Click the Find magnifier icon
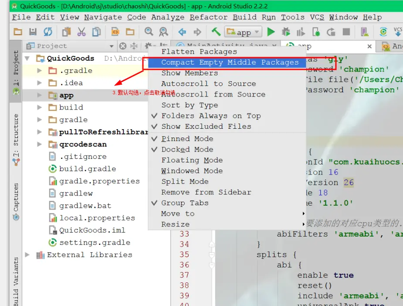This screenshot has width=403, height=306. click(149, 32)
